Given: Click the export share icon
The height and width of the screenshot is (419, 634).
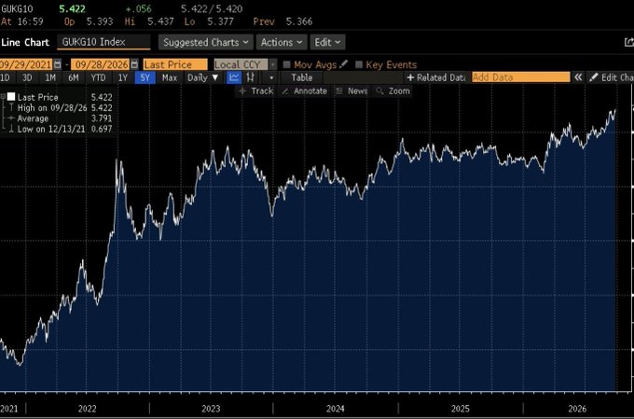Looking at the screenshot, I should pyautogui.click(x=628, y=42).
